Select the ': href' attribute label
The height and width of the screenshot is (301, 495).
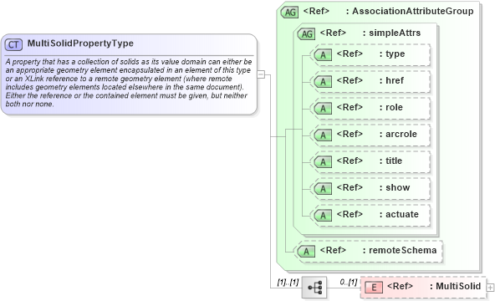tap(391, 80)
